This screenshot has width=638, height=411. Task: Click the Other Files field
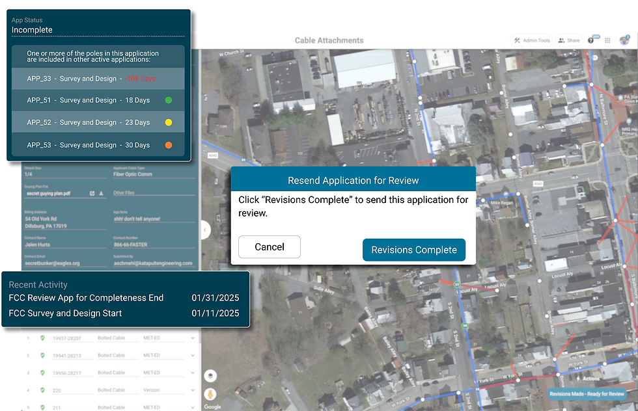pyautogui.click(x=154, y=192)
